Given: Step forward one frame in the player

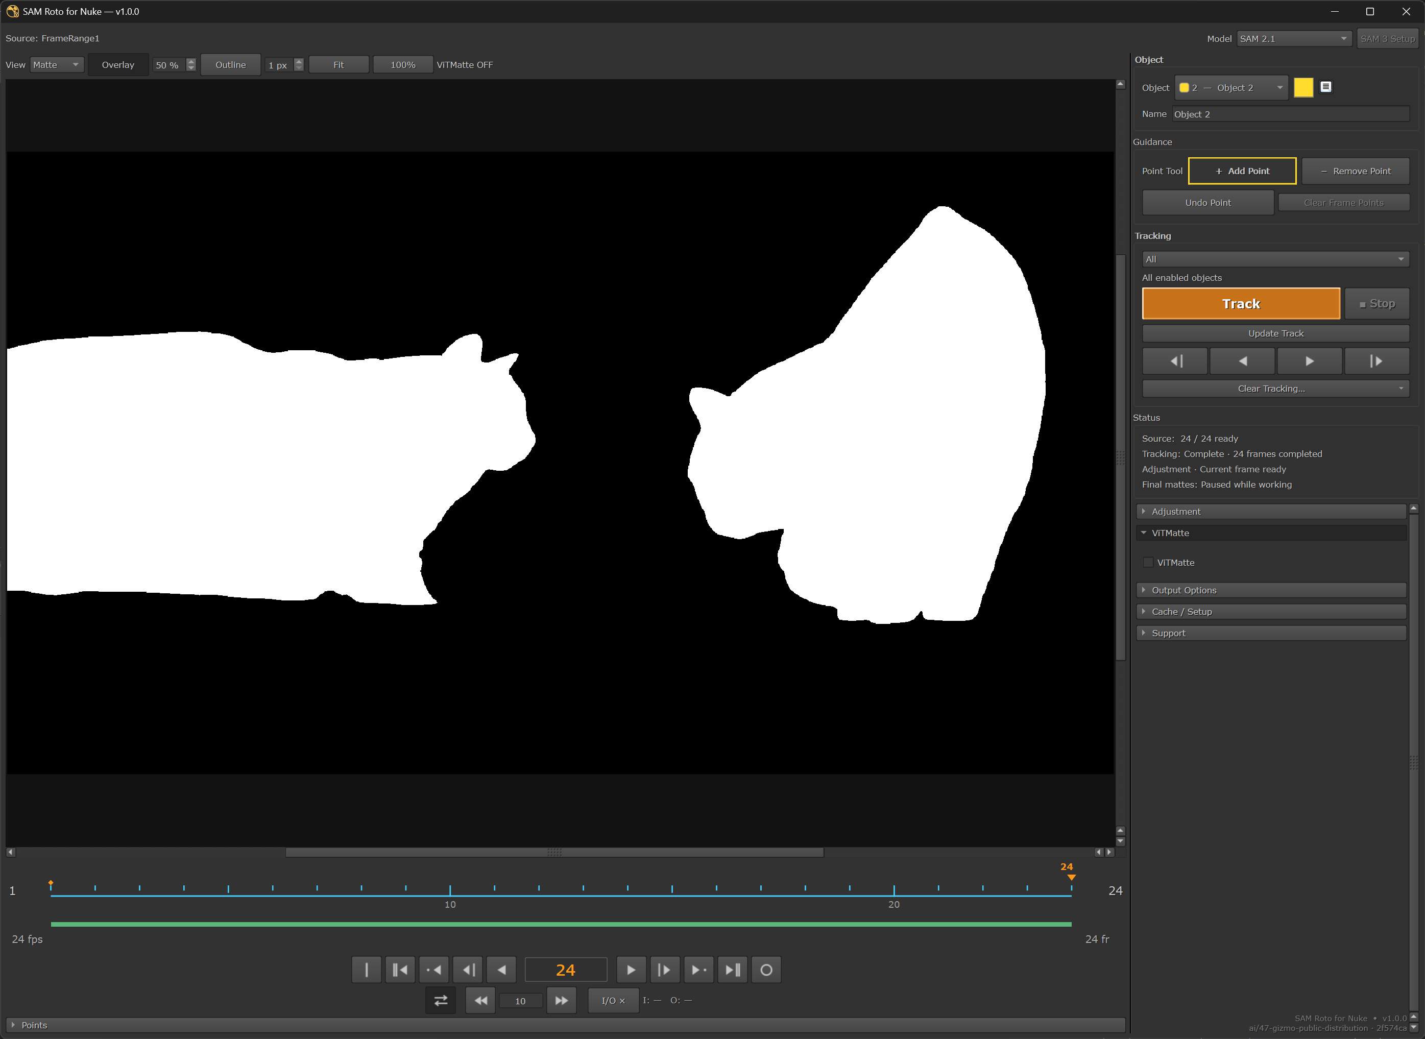Looking at the screenshot, I should click(665, 970).
